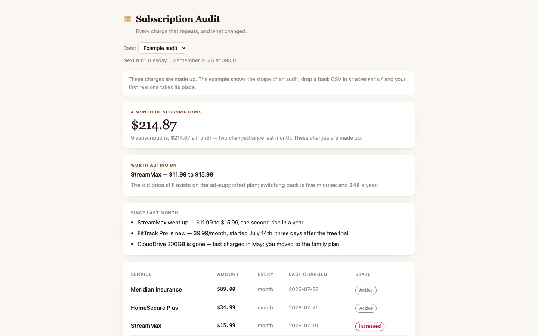This screenshot has height=336, width=538.
Task: Click the archive box icon beside Subscription Audit
Action: (128, 19)
